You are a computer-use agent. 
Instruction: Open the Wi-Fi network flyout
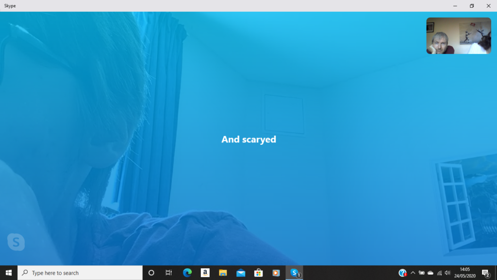[439, 273]
